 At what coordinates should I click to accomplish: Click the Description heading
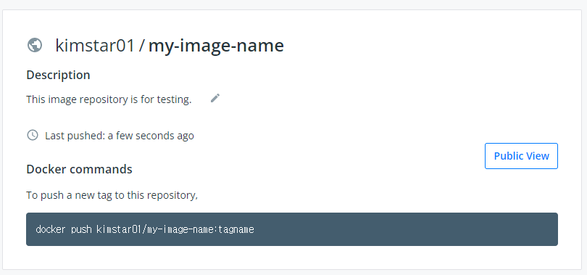tap(58, 75)
